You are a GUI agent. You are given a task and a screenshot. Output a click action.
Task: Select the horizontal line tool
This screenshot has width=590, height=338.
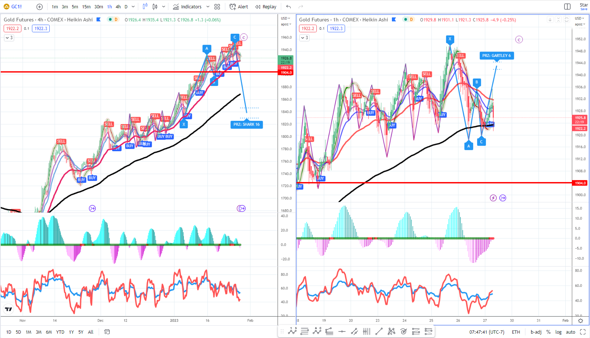pos(342,331)
